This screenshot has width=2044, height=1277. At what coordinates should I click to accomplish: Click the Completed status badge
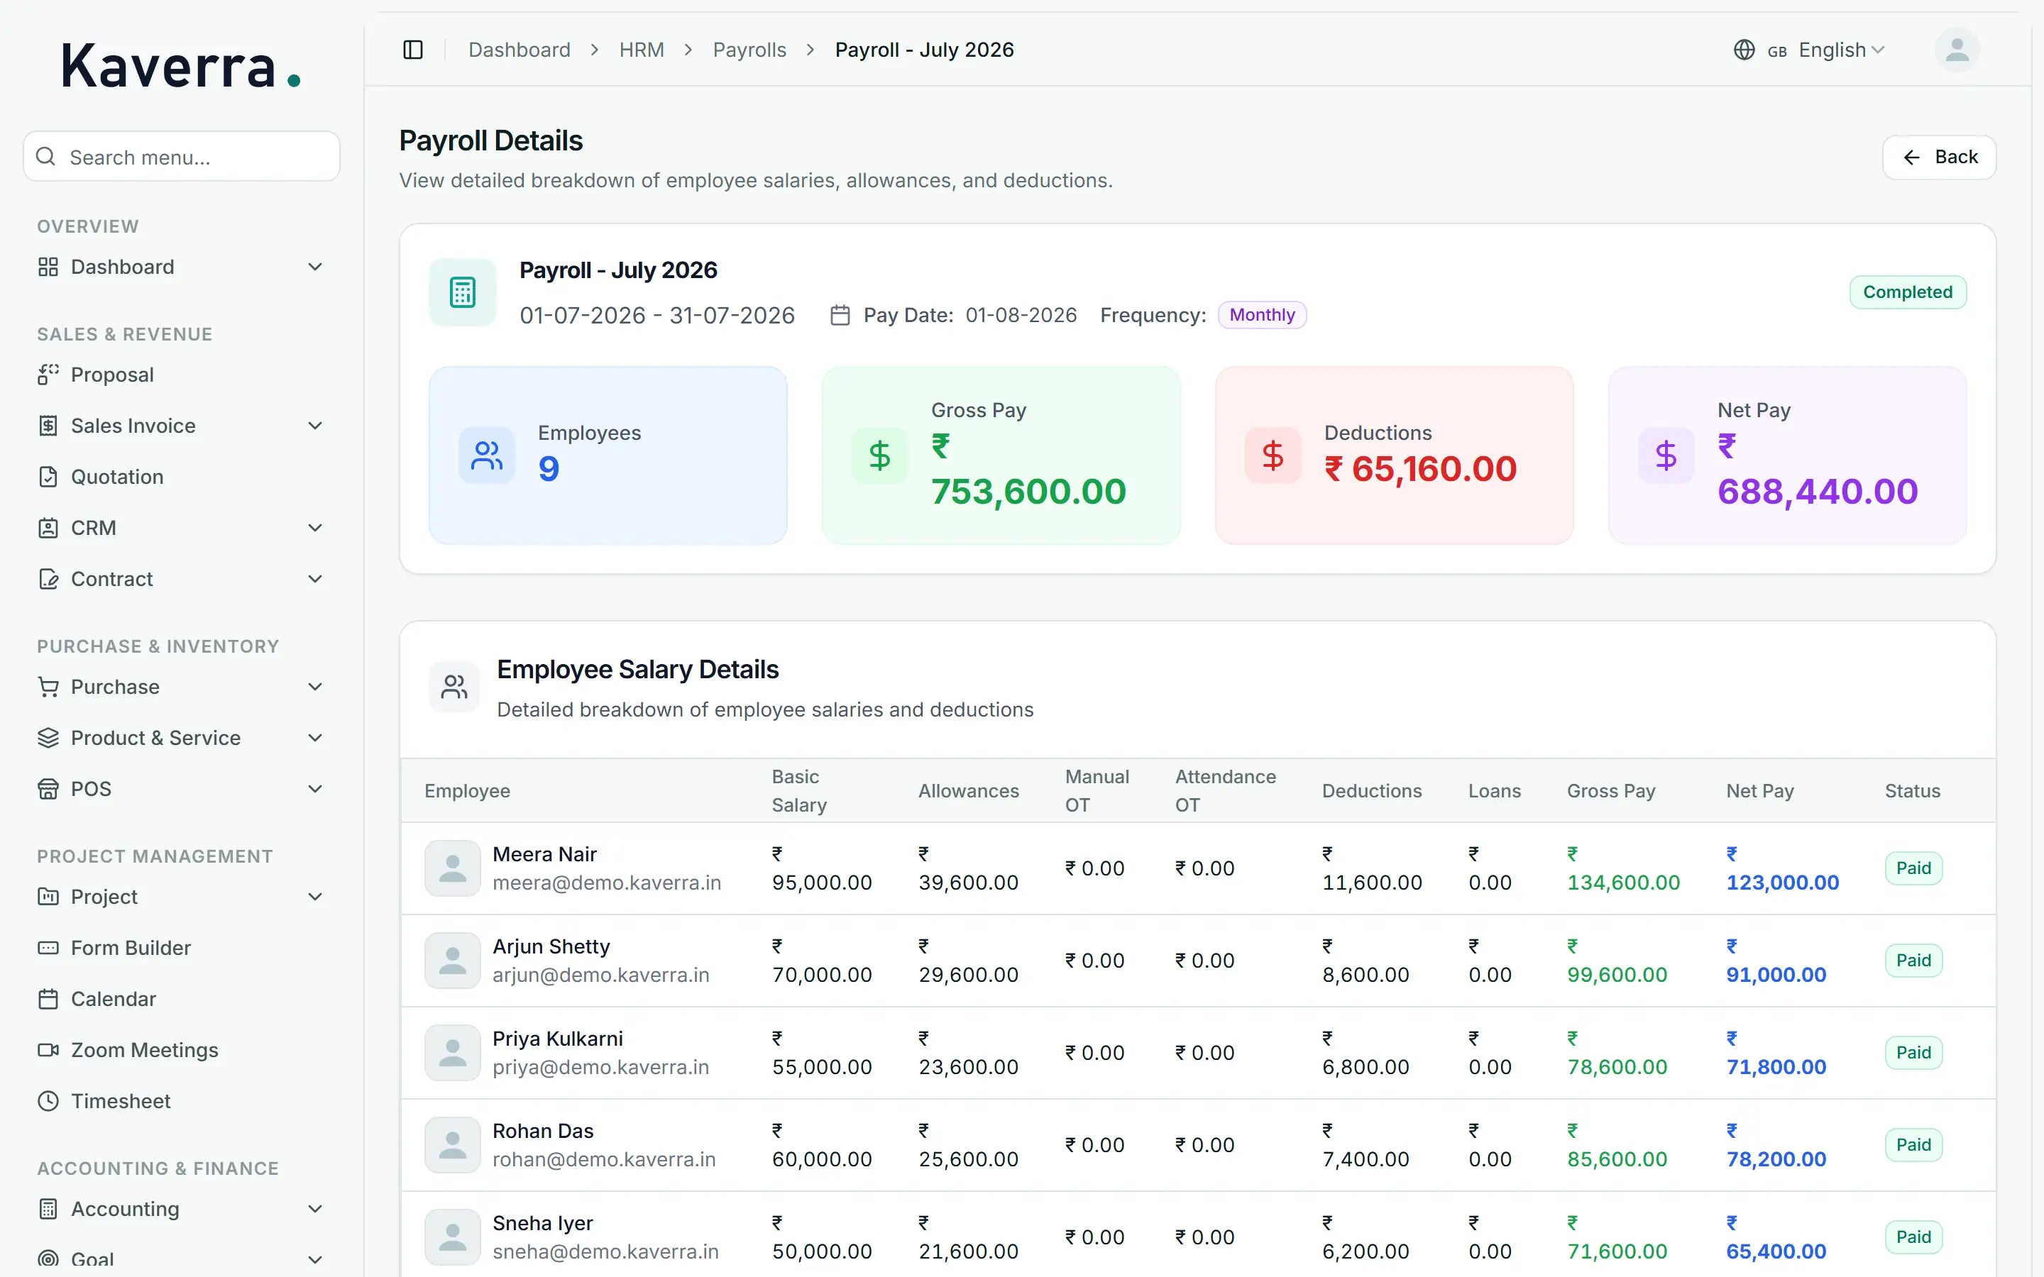1907,292
